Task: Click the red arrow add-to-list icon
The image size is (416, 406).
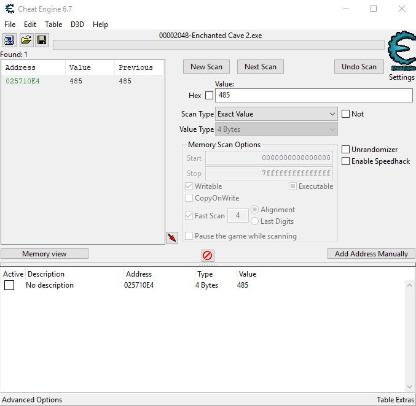Action: click(172, 237)
